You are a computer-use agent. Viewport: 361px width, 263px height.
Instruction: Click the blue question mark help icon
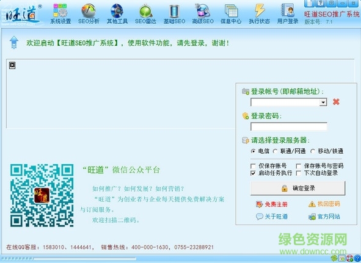357,258
